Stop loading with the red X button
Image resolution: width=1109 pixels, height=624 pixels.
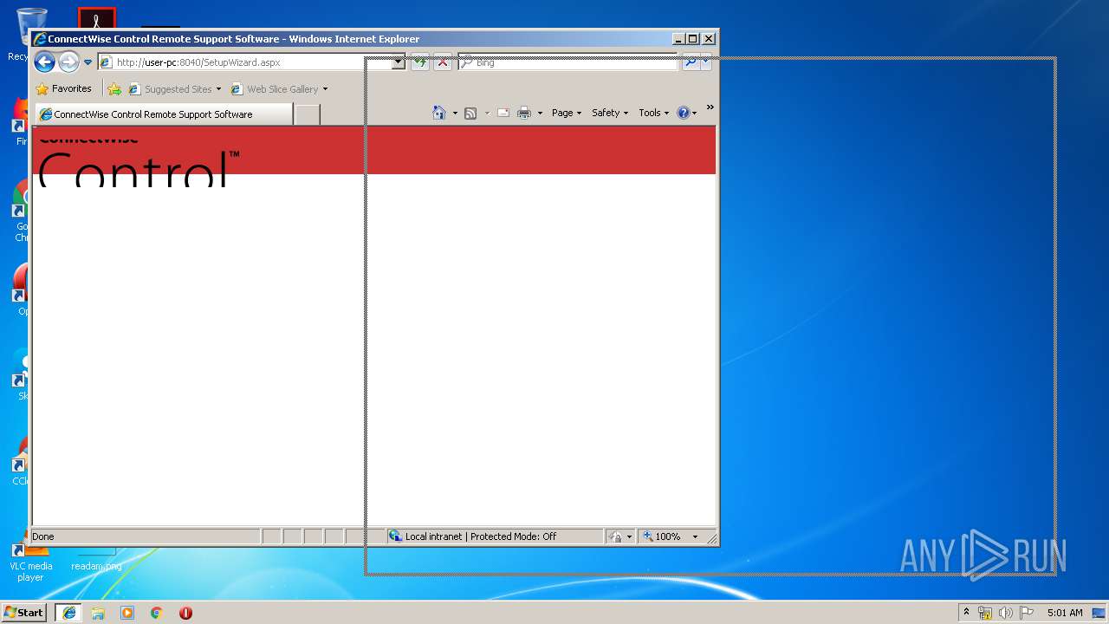(443, 62)
